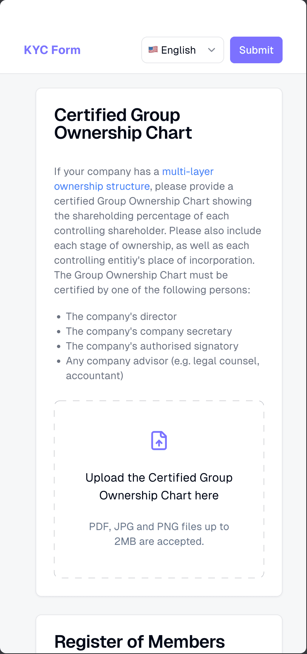
Task: Click Upload the Certified Group Ownership Chart text
Action: [159, 486]
